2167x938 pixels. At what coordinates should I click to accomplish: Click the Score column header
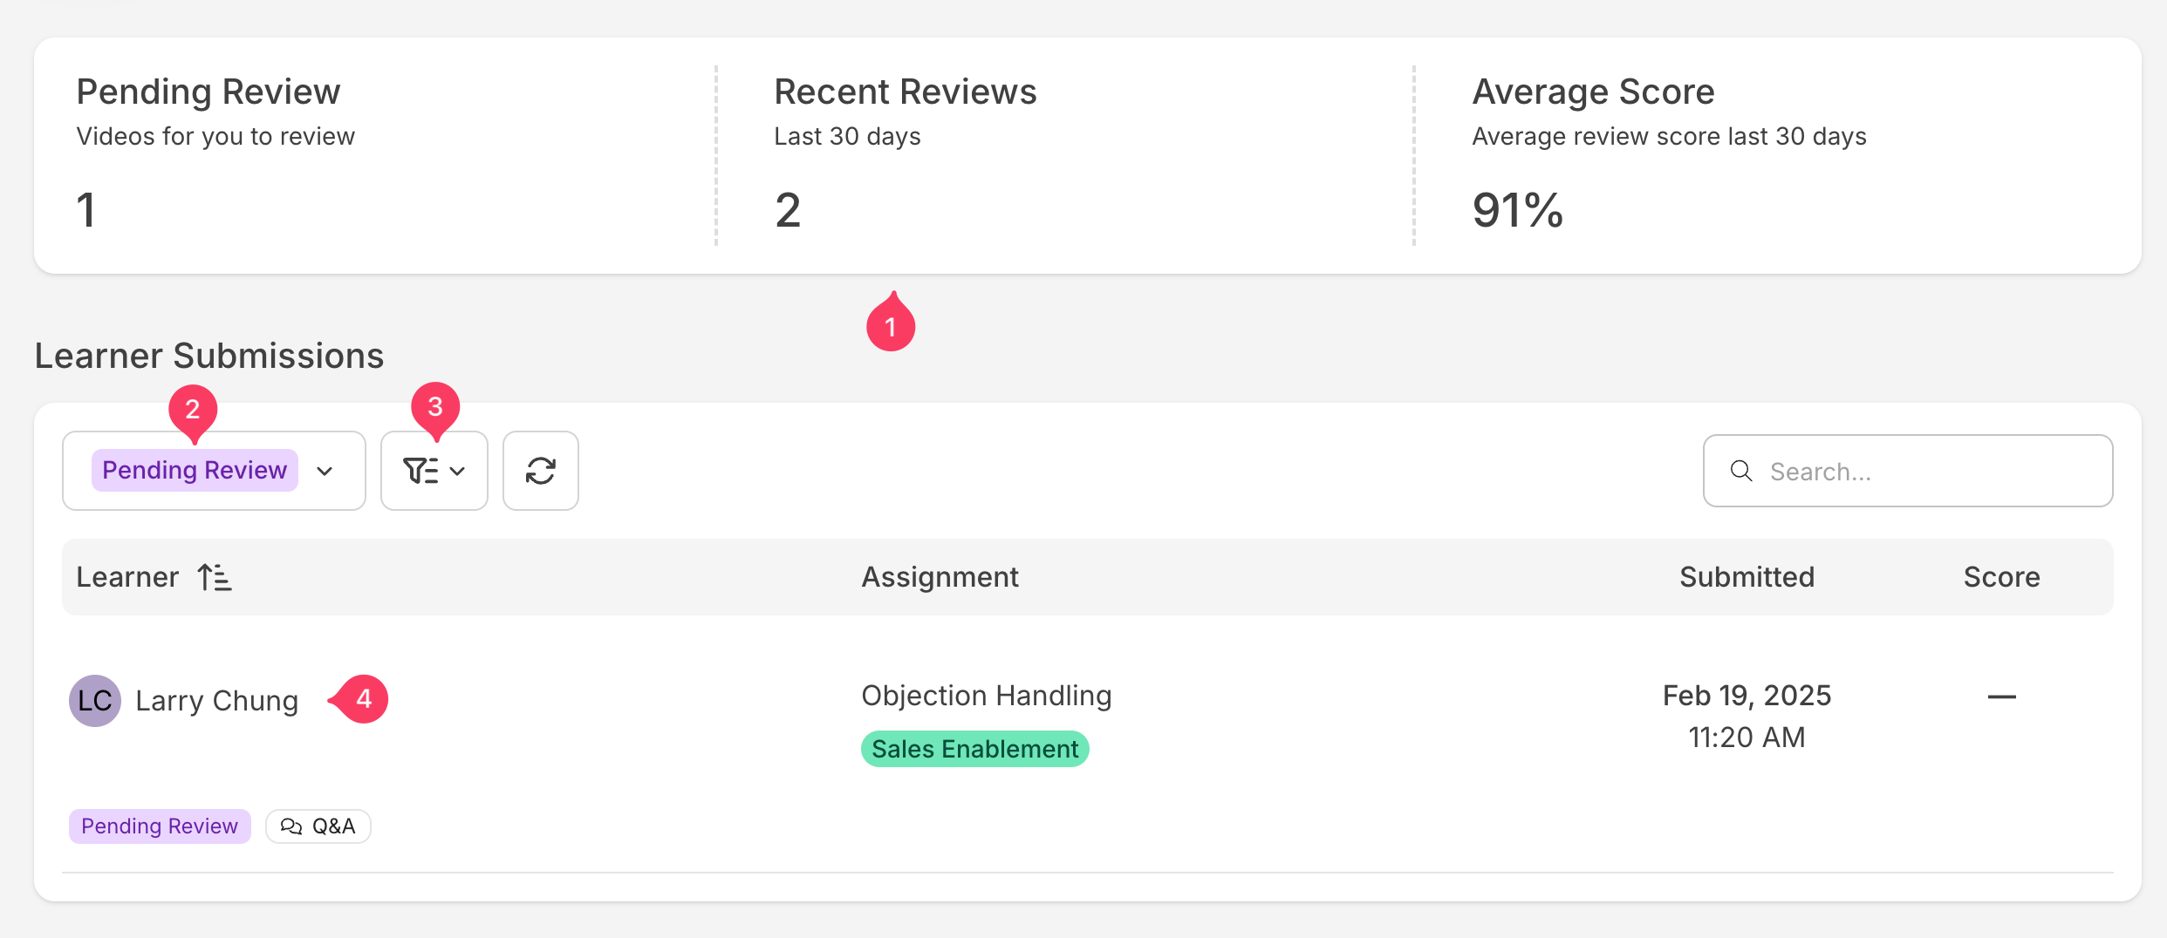2001,577
